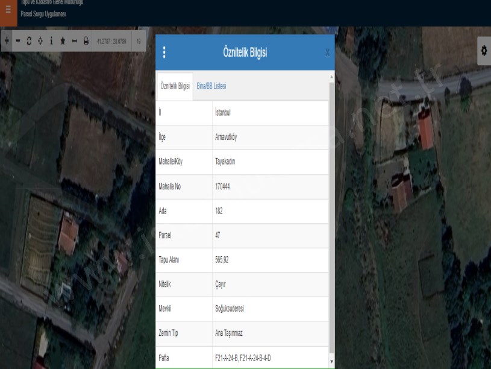
Task: Close the Öznitelik Bilgisi dialog
Action: coord(327,53)
